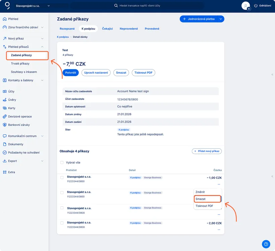This screenshot has width=275, height=251.
Task: Select the first Stavoprojekt order checkbox
Action: 62,178
